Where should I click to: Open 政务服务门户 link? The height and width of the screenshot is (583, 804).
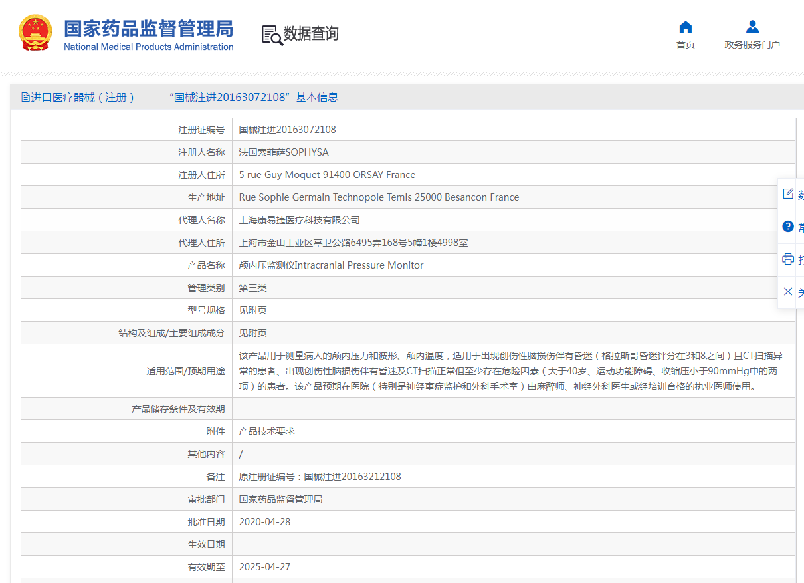tap(752, 45)
